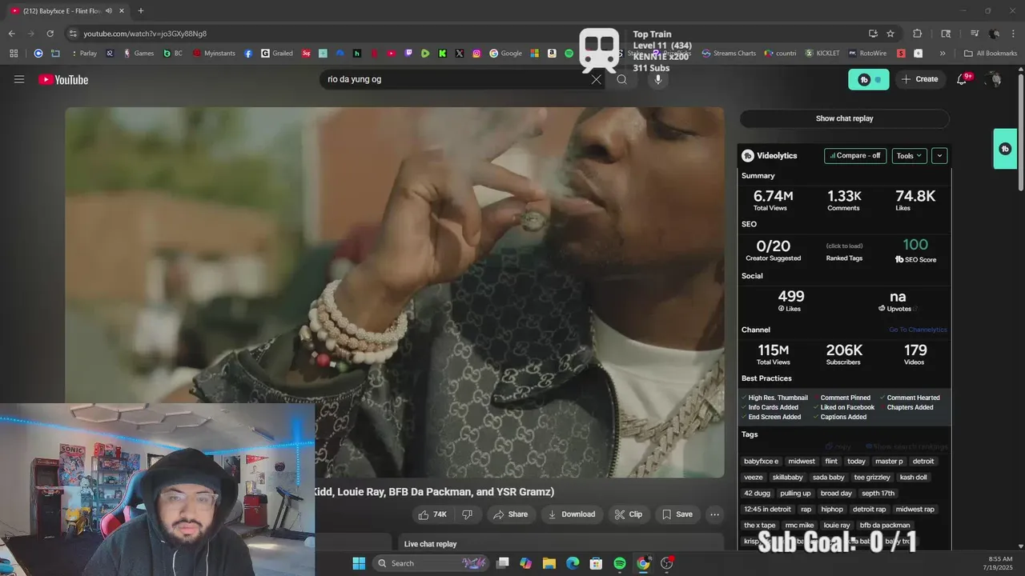Save the video to a playlist
This screenshot has width=1025, height=576.
(x=677, y=514)
